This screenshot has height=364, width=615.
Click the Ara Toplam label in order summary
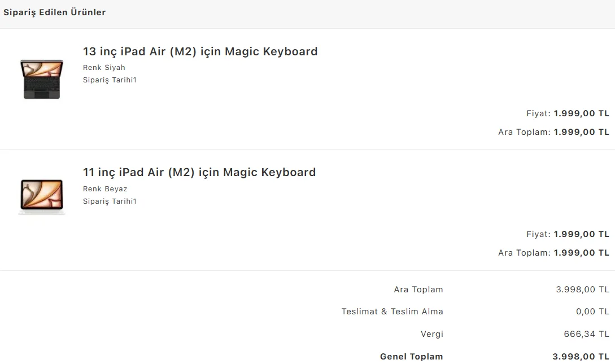tap(418, 290)
